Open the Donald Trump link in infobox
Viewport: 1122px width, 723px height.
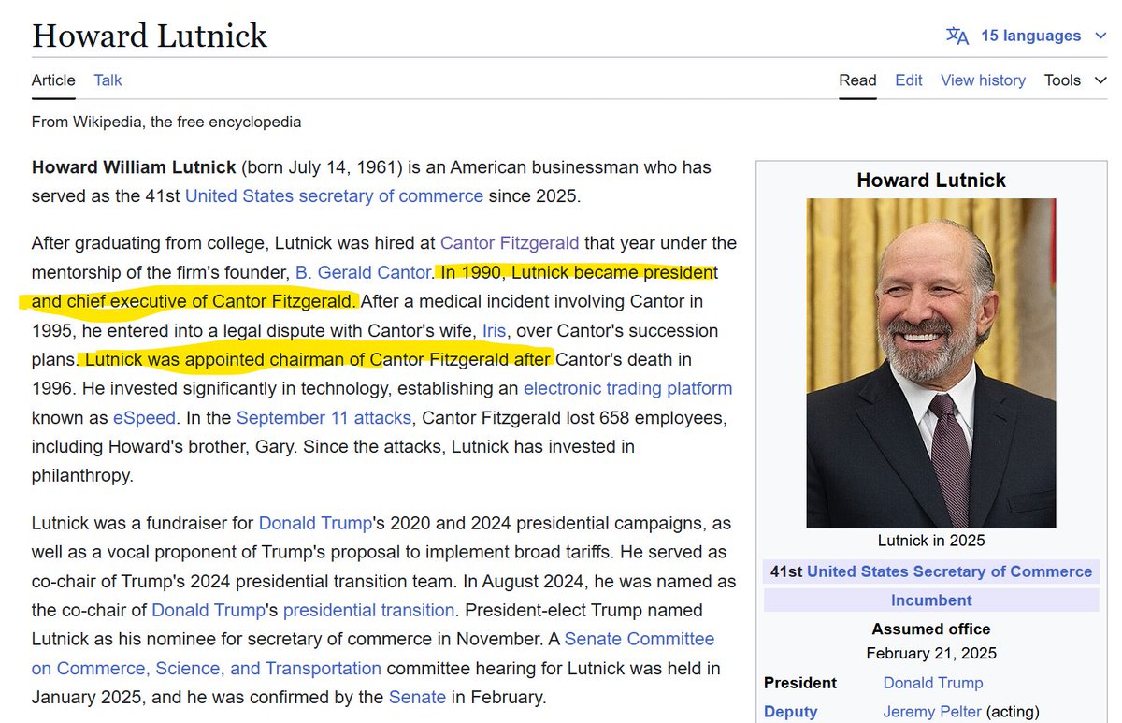(933, 683)
